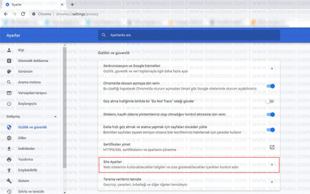Click the Tarama verilerini temizle row title
Viewport: 310px width, 194px height.
coord(122,179)
